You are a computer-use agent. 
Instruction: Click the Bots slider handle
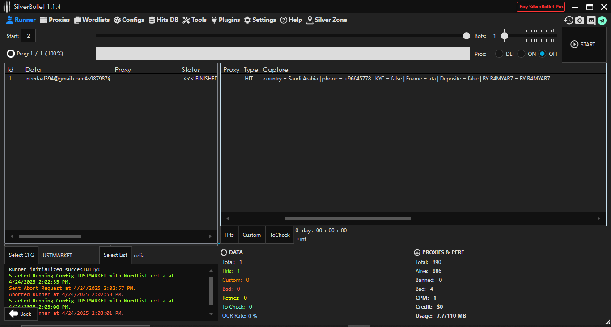pos(505,36)
